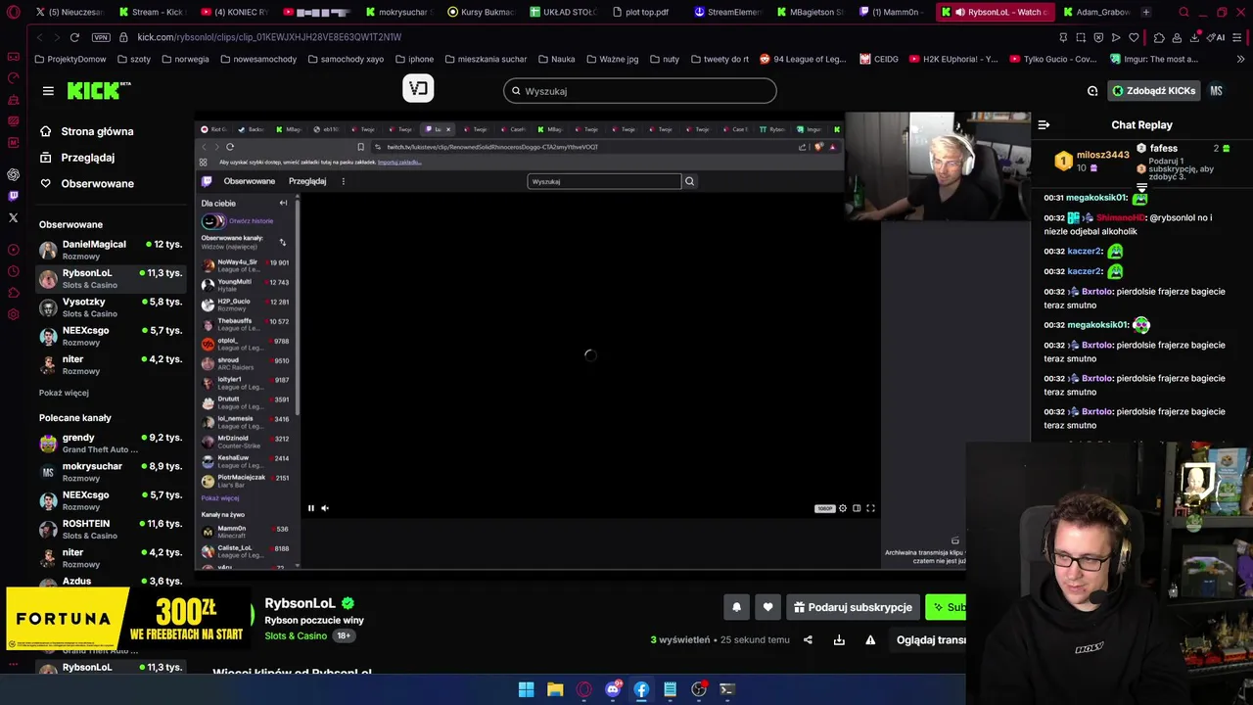Click the heart follow button for RybsonLoL
The width and height of the screenshot is (1253, 705).
tap(767, 607)
